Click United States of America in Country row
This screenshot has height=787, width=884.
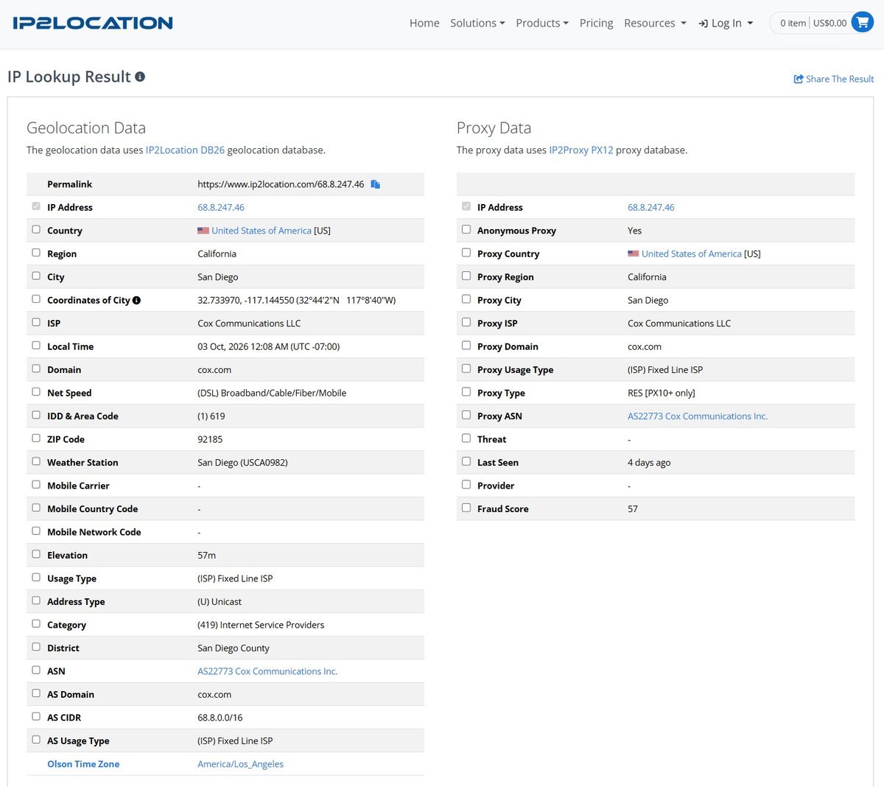[262, 231]
